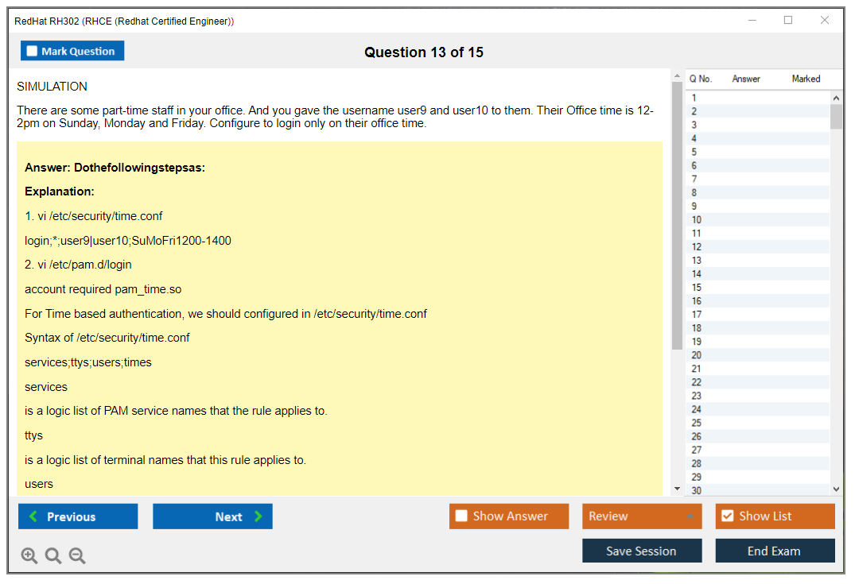Click the reset zoom magnifier icon

click(53, 556)
